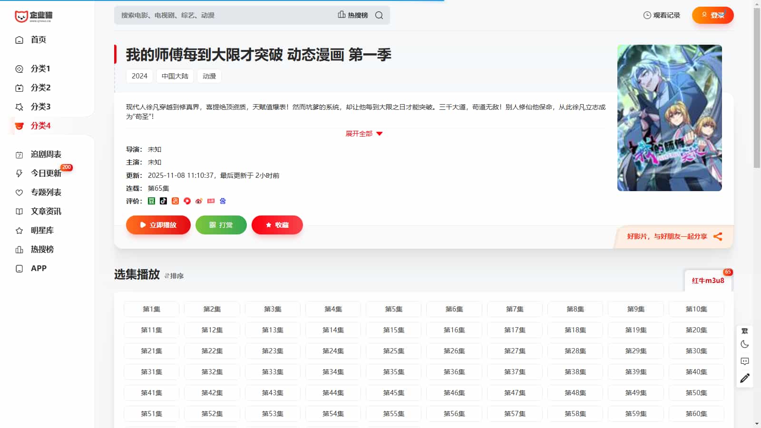Select the 红牛m3u8 source tab
The height and width of the screenshot is (428, 761).
708,281
